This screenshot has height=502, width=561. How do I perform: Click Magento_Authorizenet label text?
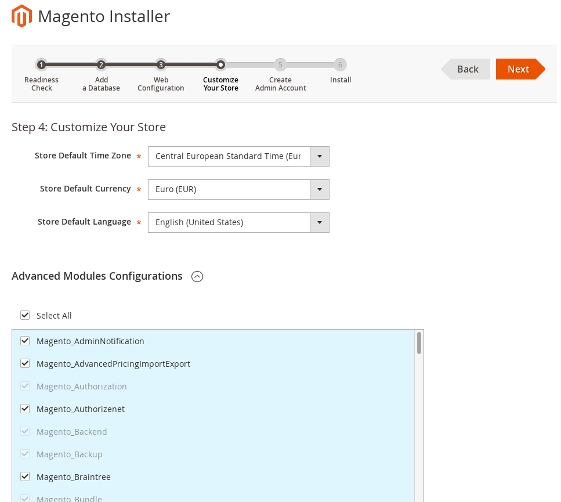(81, 409)
